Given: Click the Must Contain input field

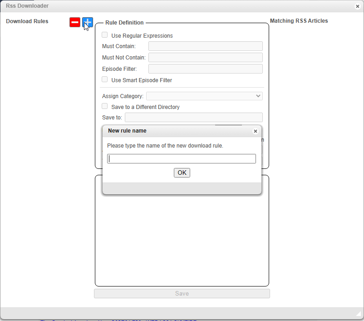Looking at the screenshot, I should point(205,46).
